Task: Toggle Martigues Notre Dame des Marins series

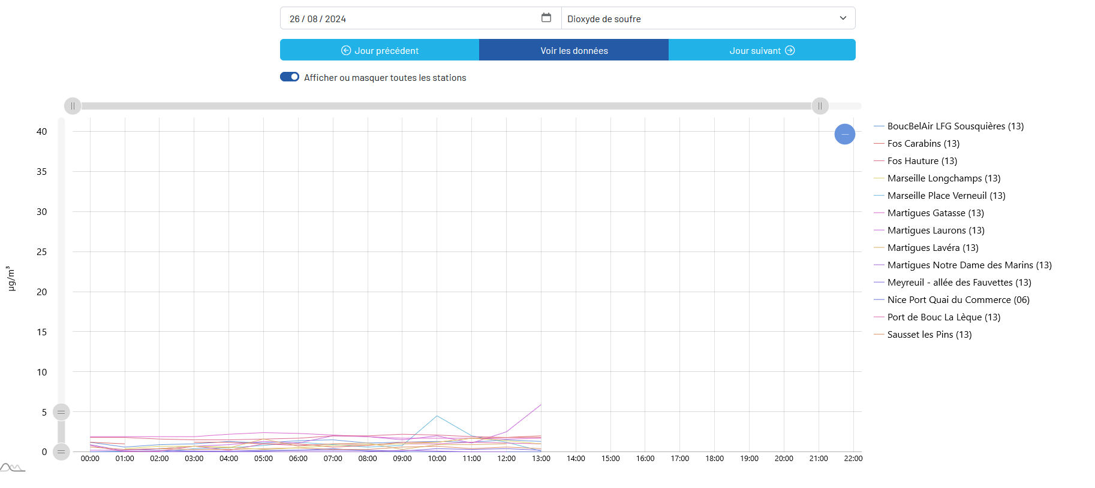Action: click(x=963, y=265)
